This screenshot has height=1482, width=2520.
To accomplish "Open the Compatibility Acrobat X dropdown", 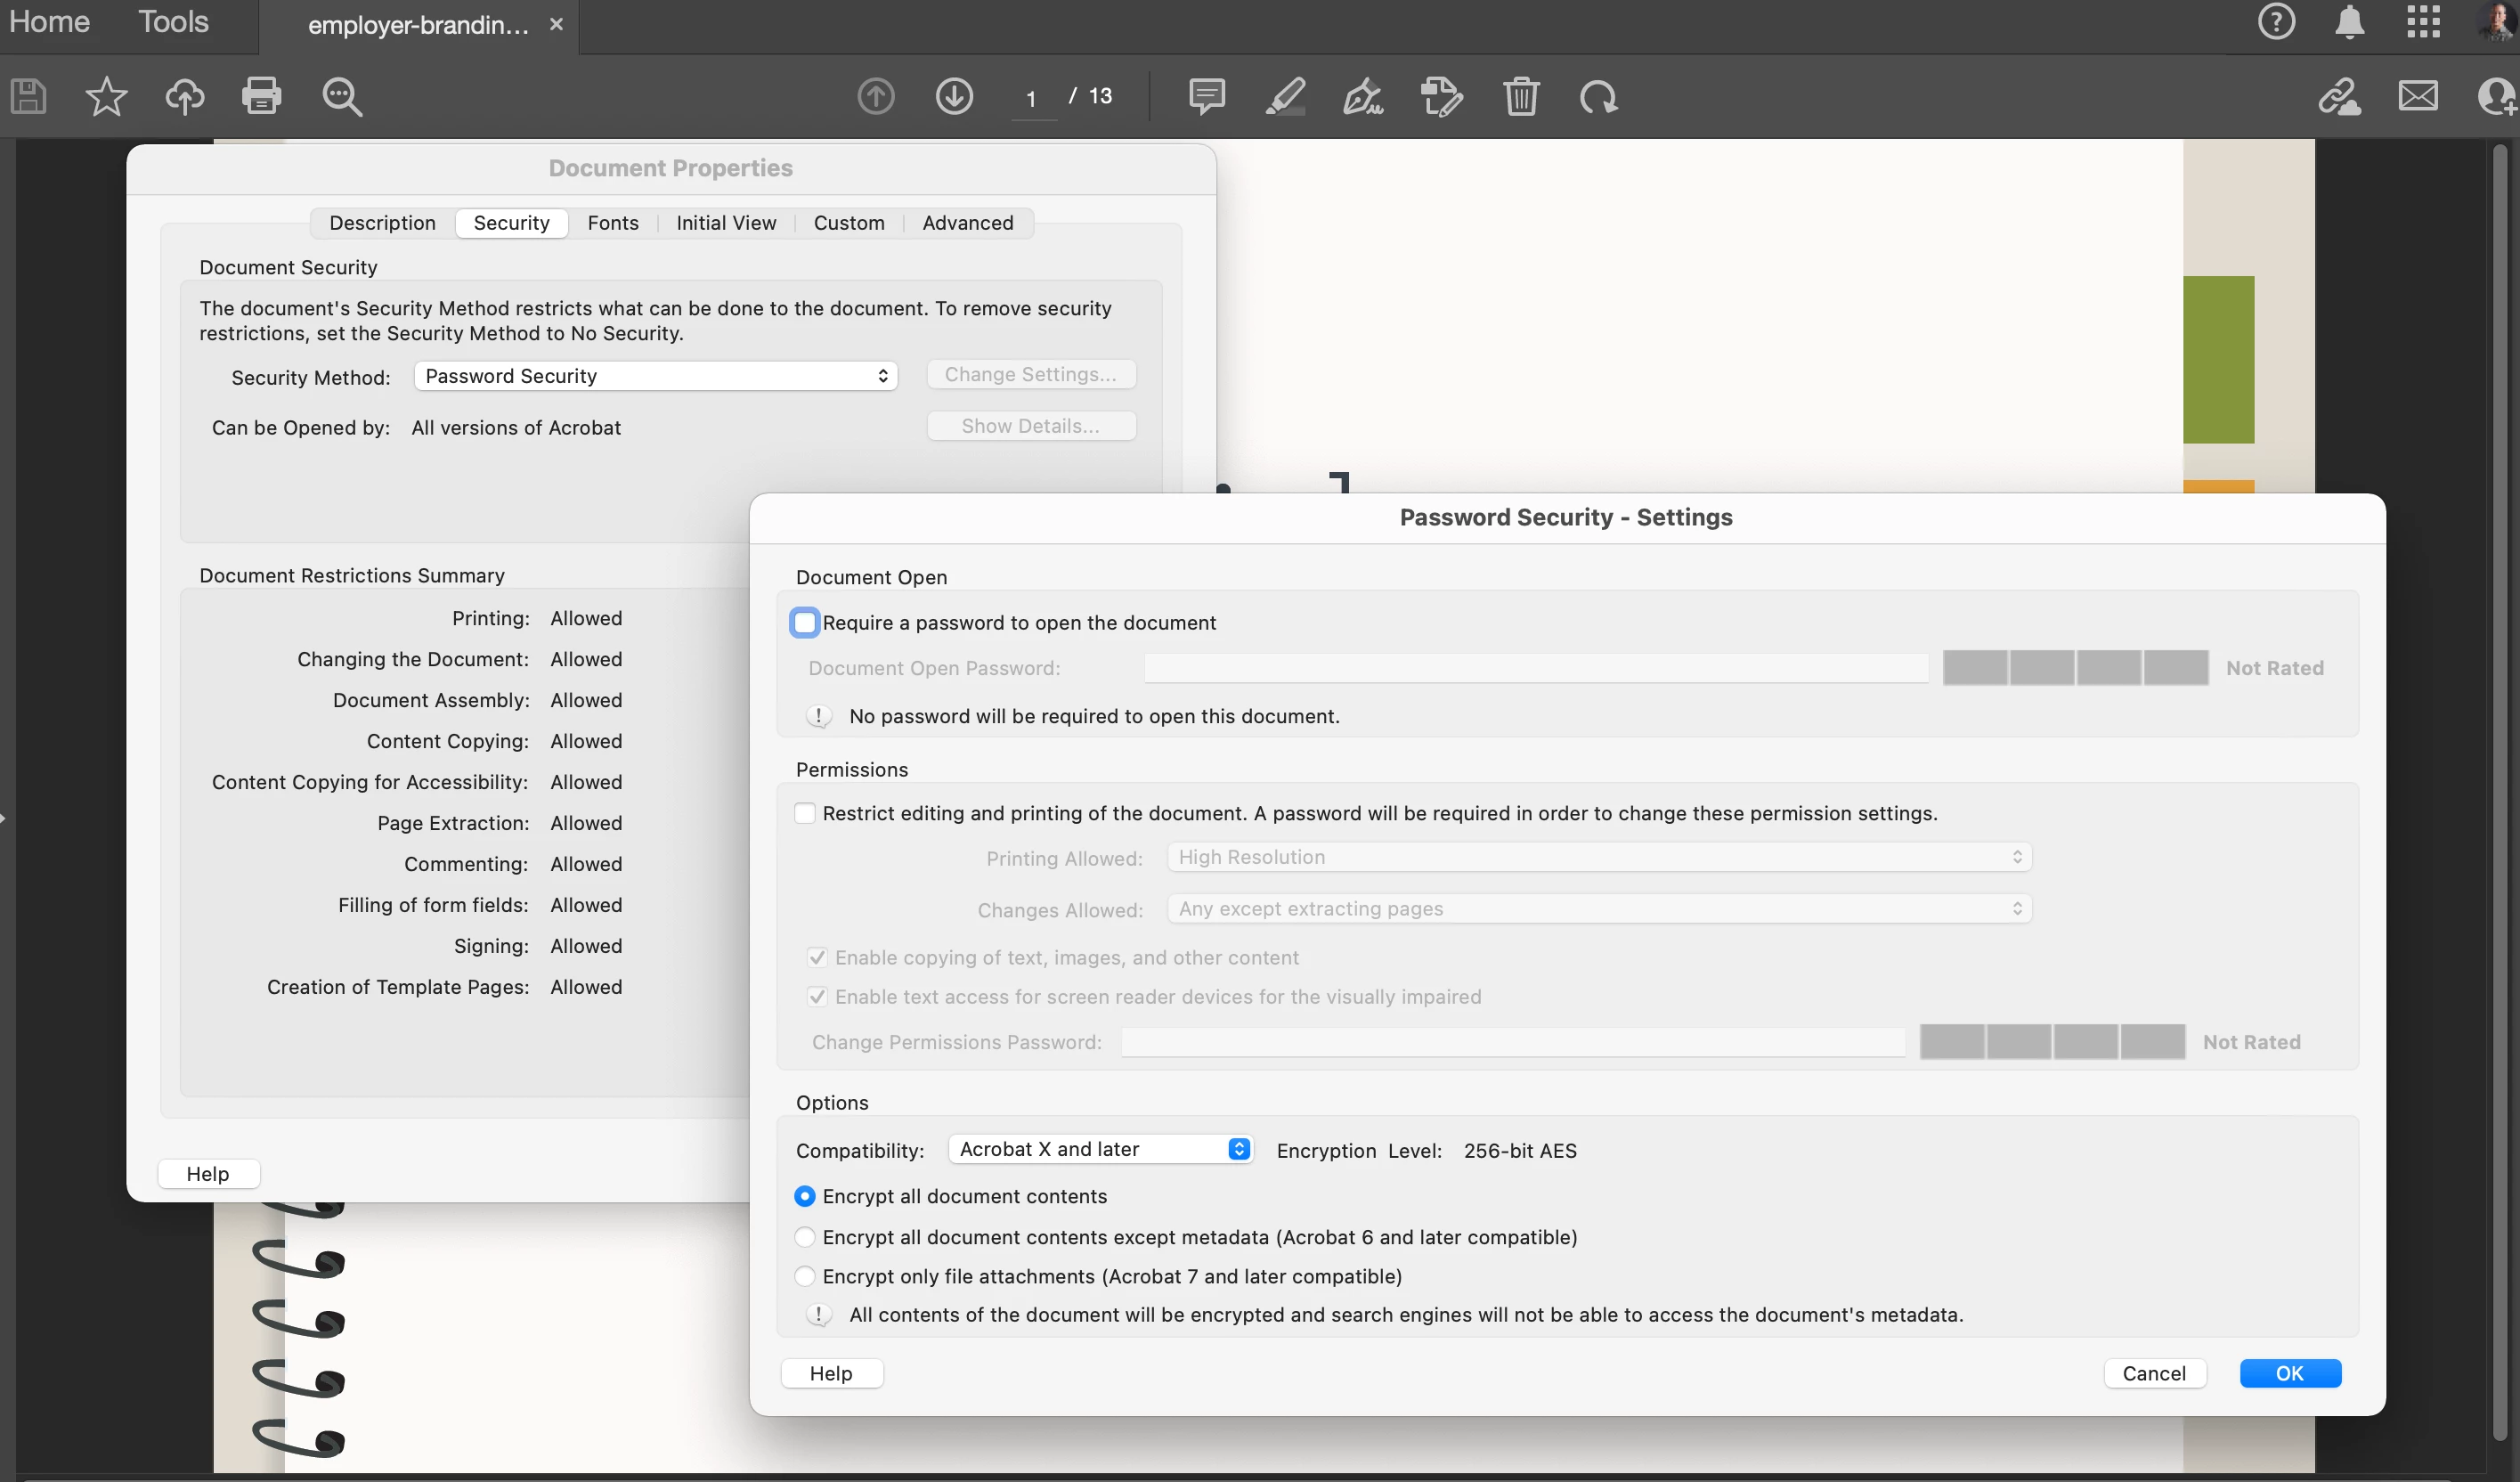I will pos(1100,1149).
